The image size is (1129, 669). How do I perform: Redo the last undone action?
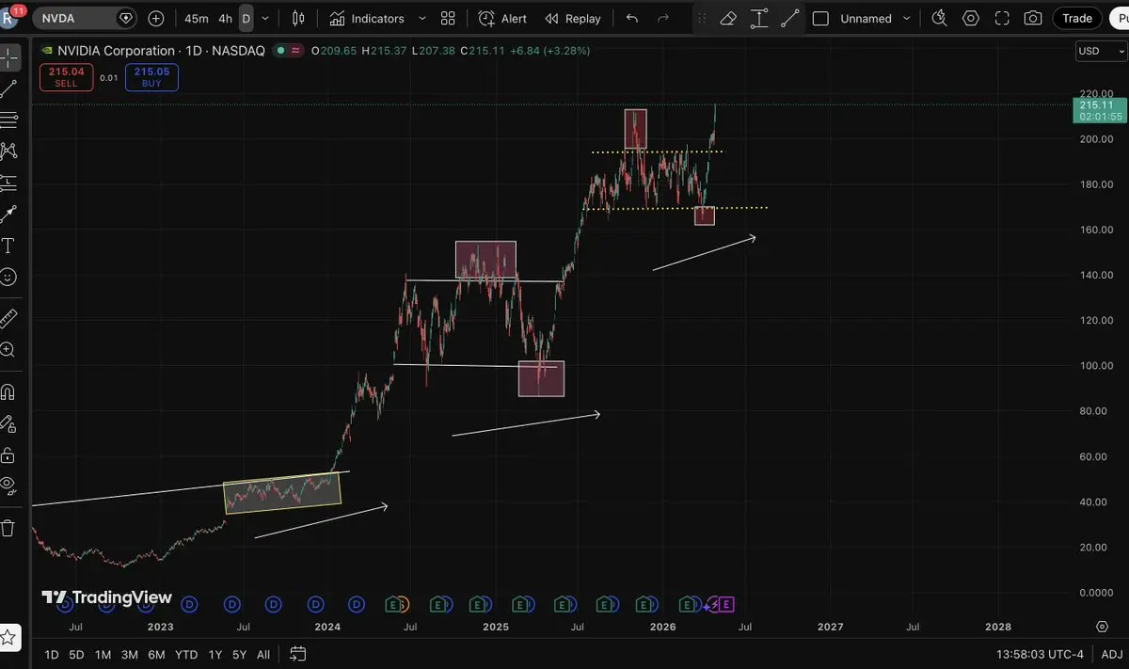tap(663, 18)
